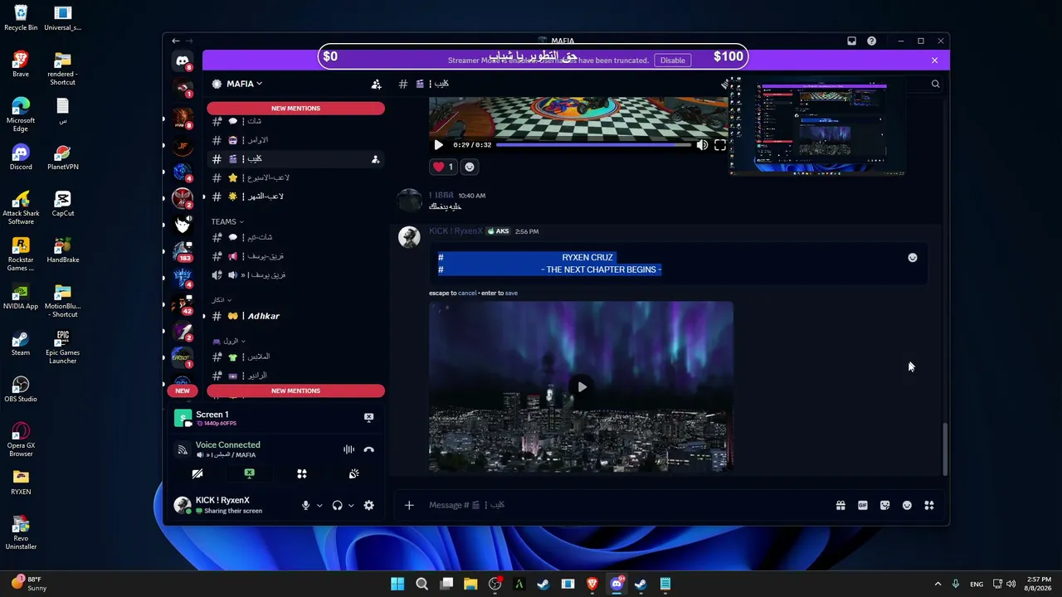
Task: Open the MAFIA server dropdown menu
Action: coord(243,84)
